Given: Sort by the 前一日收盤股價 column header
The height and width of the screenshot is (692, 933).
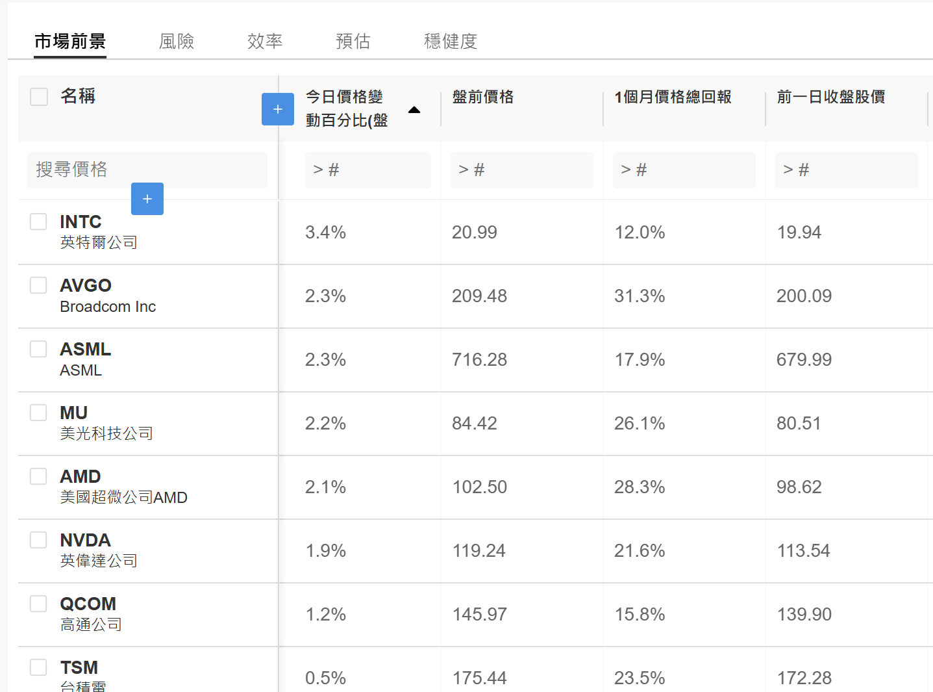Looking at the screenshot, I should tap(831, 97).
